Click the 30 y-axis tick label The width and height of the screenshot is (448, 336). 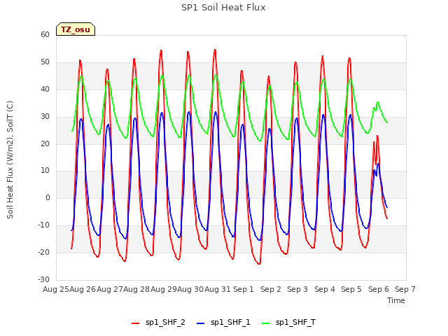45,117
